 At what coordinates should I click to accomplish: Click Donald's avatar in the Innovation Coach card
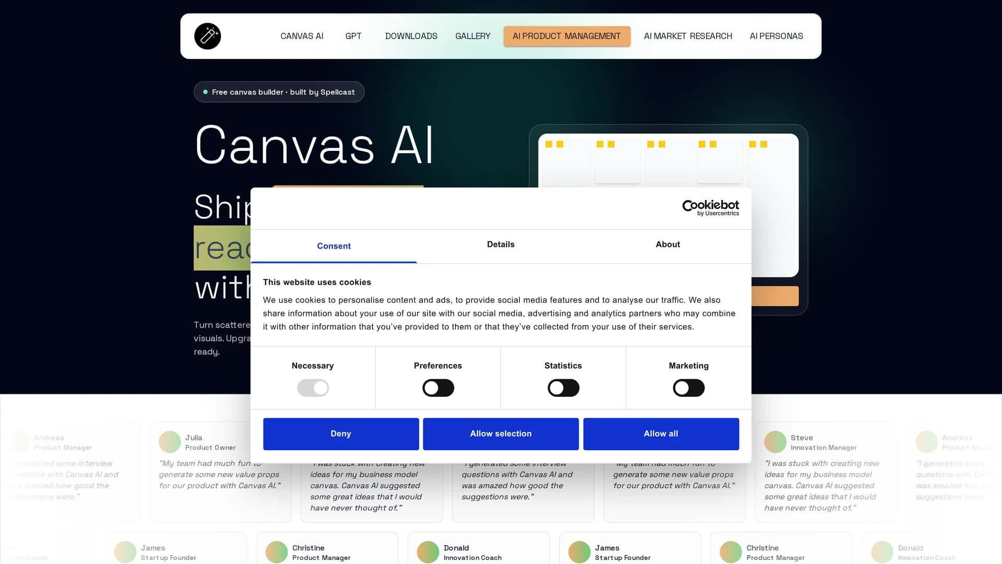tap(428, 552)
